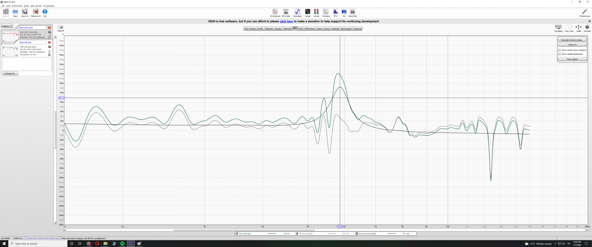Open the Tools menu
Viewport: 592px width, 247px height.
pos(8,6)
